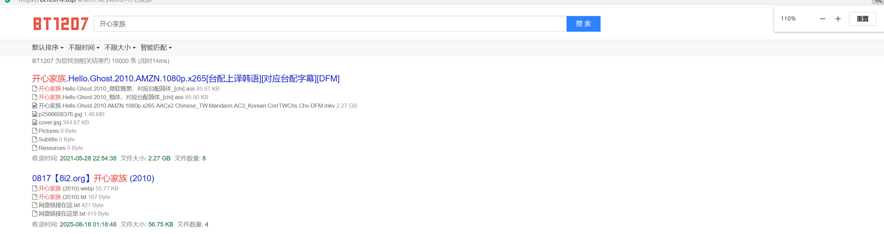
Task: Click the image icon beside p2566608376.jpg
Action: [x=35, y=114]
